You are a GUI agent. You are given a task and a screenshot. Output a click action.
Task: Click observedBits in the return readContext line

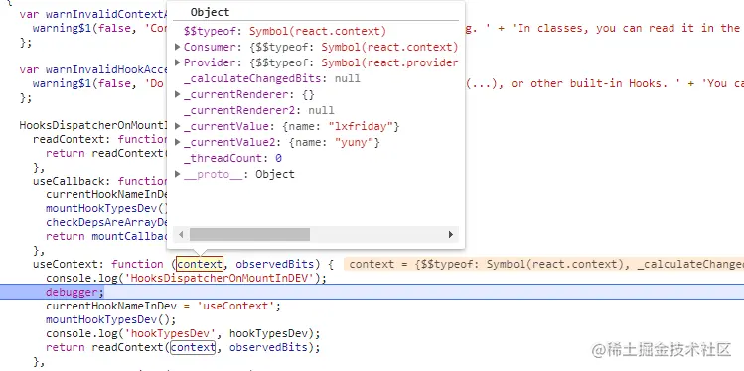(x=268, y=348)
